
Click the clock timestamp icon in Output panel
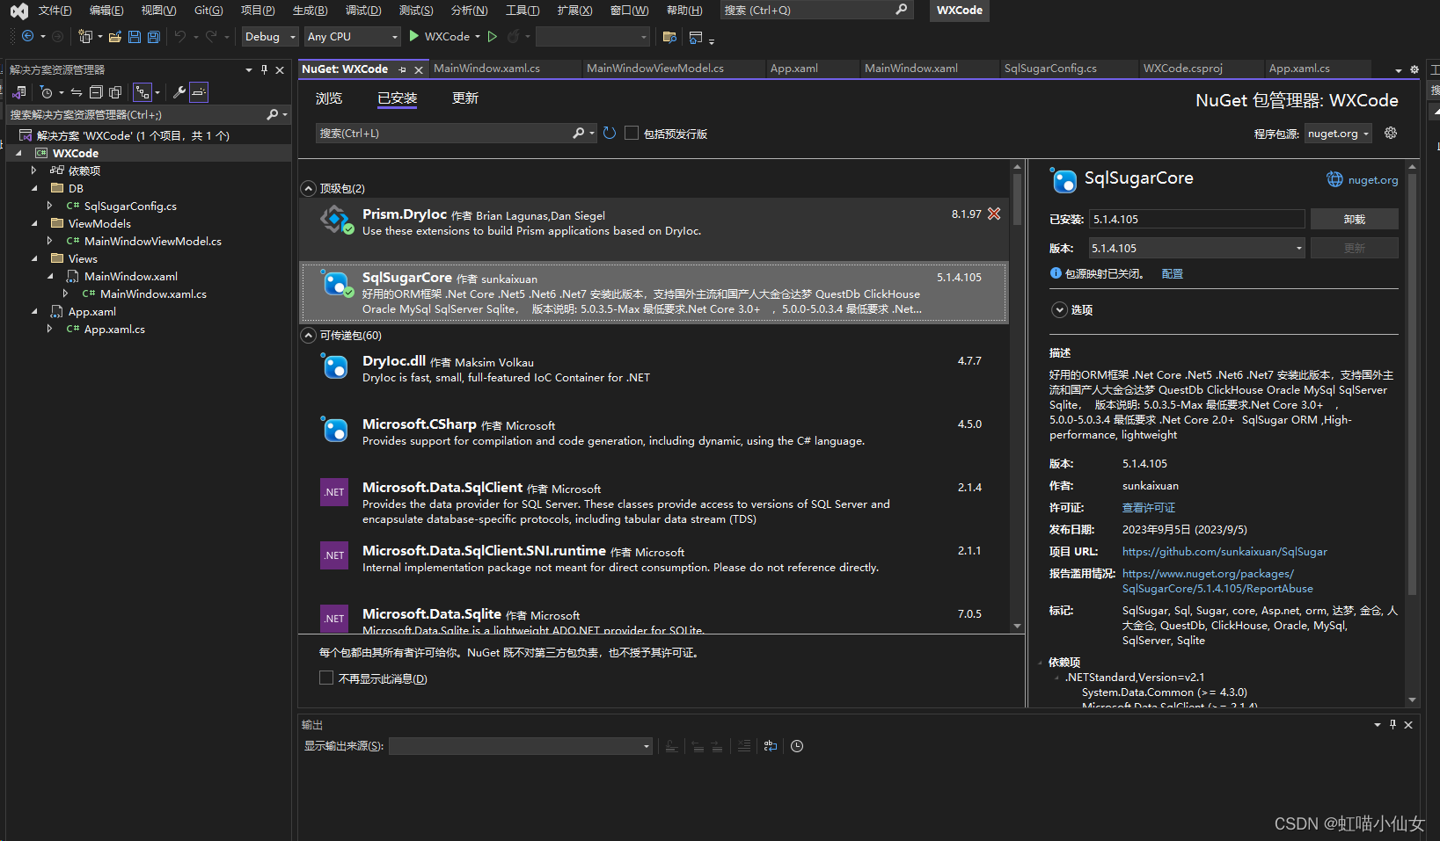point(797,746)
